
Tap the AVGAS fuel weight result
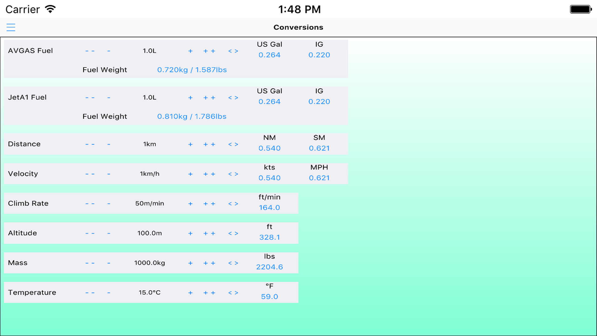point(192,70)
